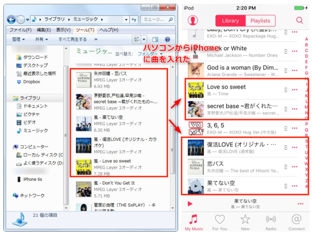Viewport: 313px width, 235px height.
Task: Open Radio tab
Action: click(x=271, y=222)
